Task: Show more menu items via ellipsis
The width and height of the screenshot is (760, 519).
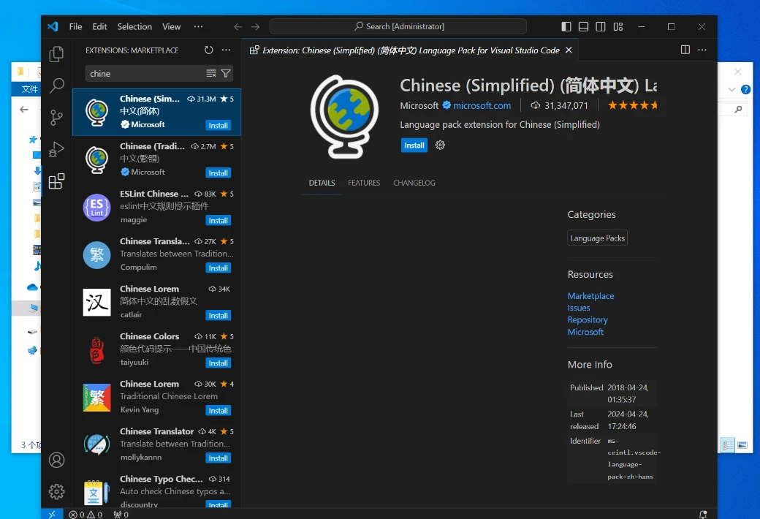Action: click(x=198, y=26)
